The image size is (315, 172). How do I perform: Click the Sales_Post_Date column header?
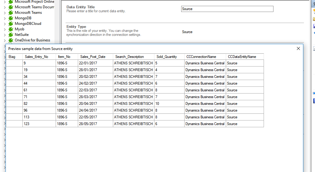pos(93,57)
